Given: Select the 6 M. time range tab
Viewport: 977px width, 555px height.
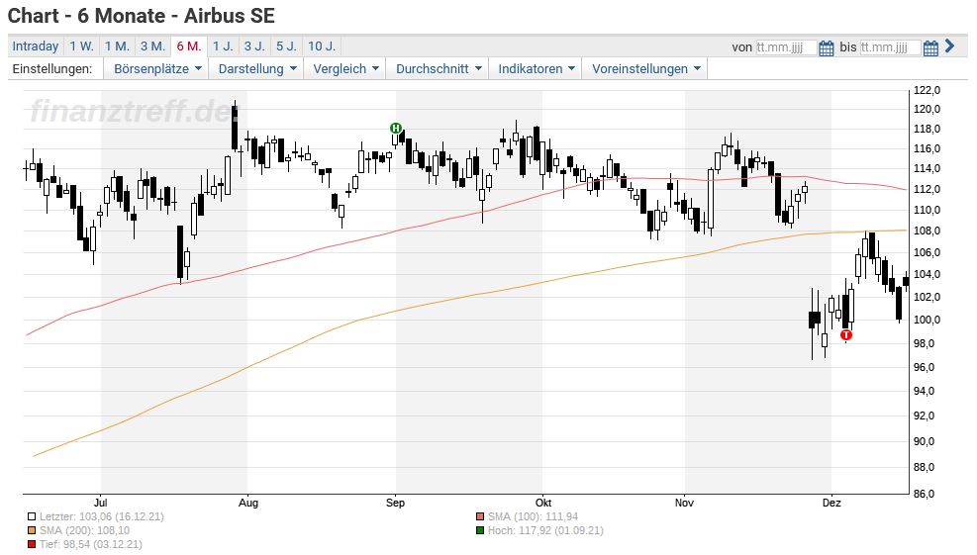Looking at the screenshot, I should coord(189,46).
